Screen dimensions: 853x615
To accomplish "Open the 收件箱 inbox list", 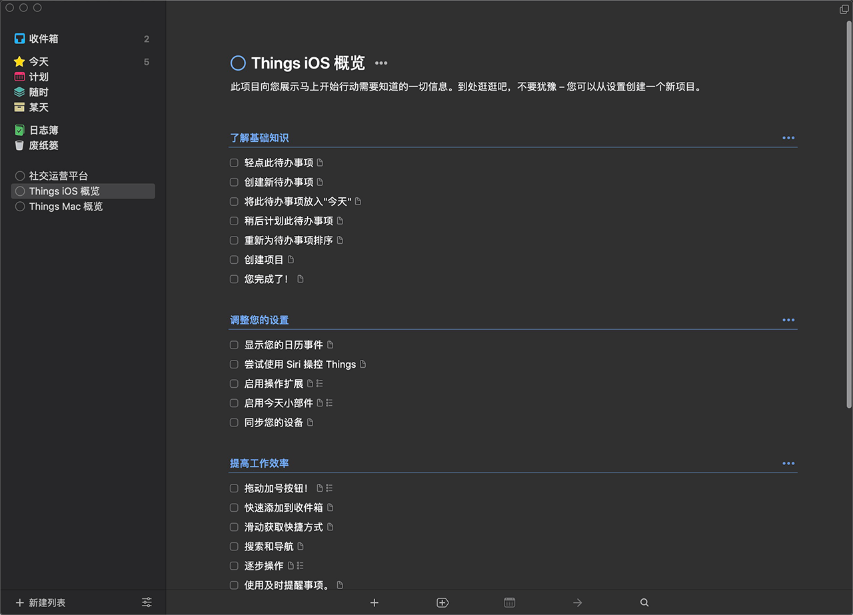I will coord(44,39).
